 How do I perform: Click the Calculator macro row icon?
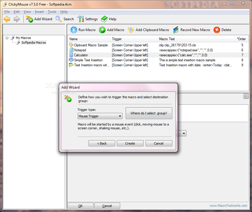[71, 55]
